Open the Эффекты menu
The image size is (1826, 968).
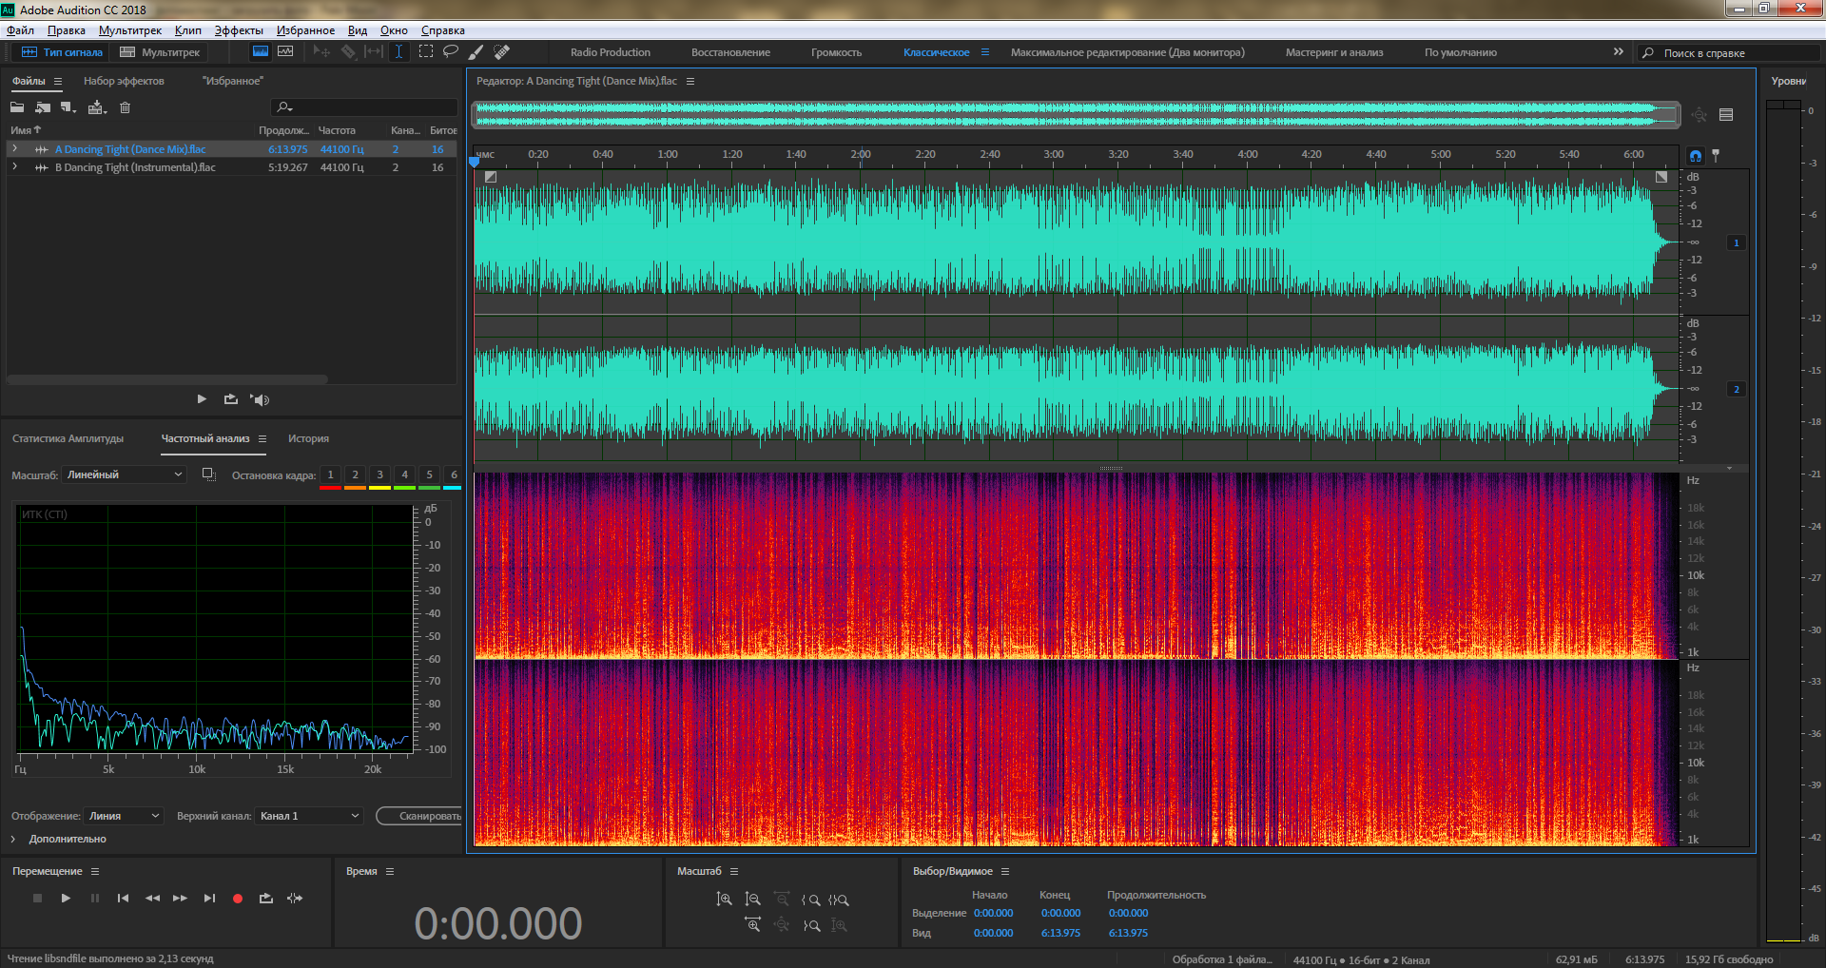[x=239, y=30]
